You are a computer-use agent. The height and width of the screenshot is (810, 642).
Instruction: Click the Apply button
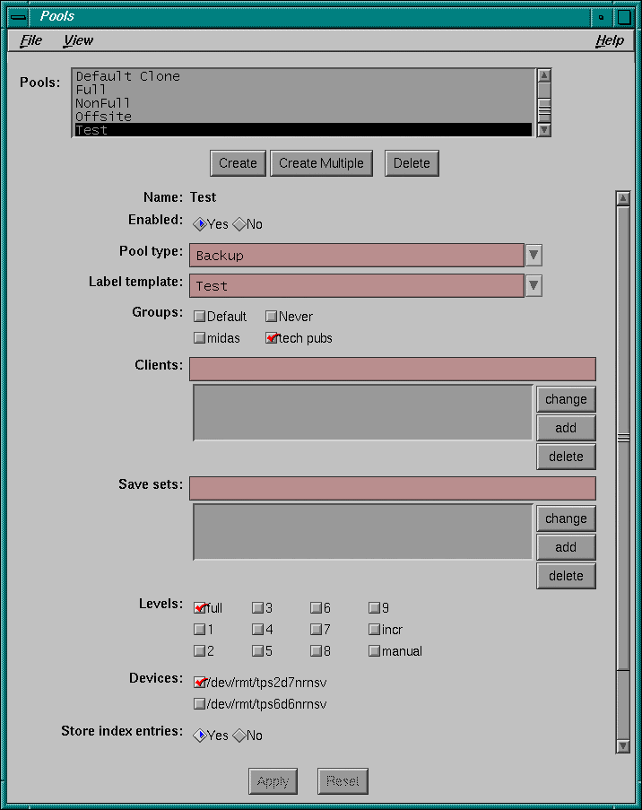273,781
